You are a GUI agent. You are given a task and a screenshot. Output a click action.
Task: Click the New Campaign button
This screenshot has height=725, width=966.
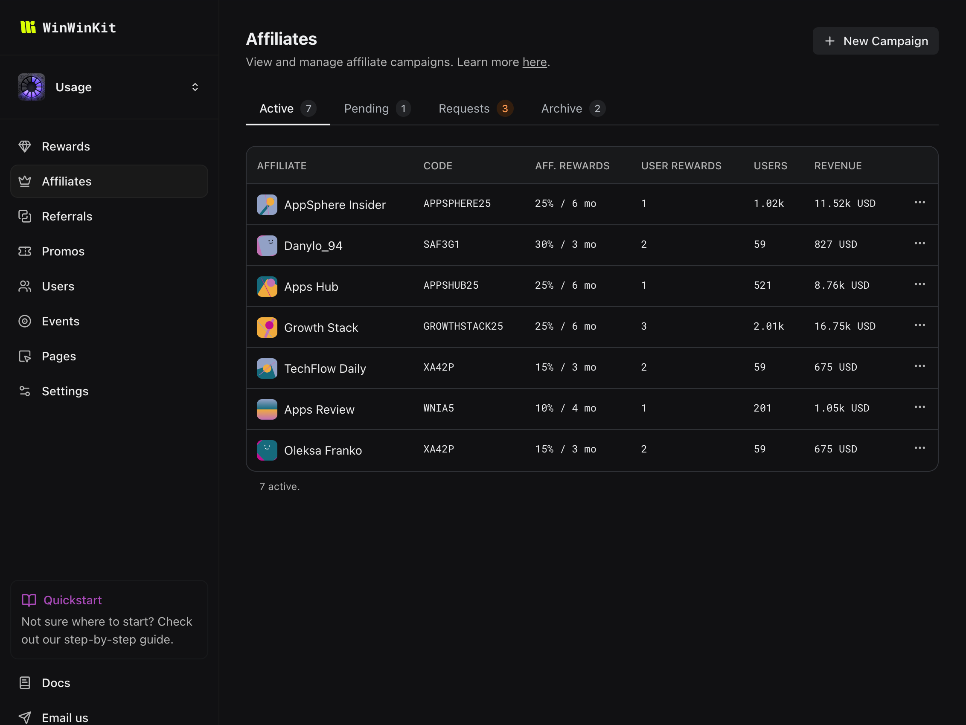pyautogui.click(x=875, y=41)
